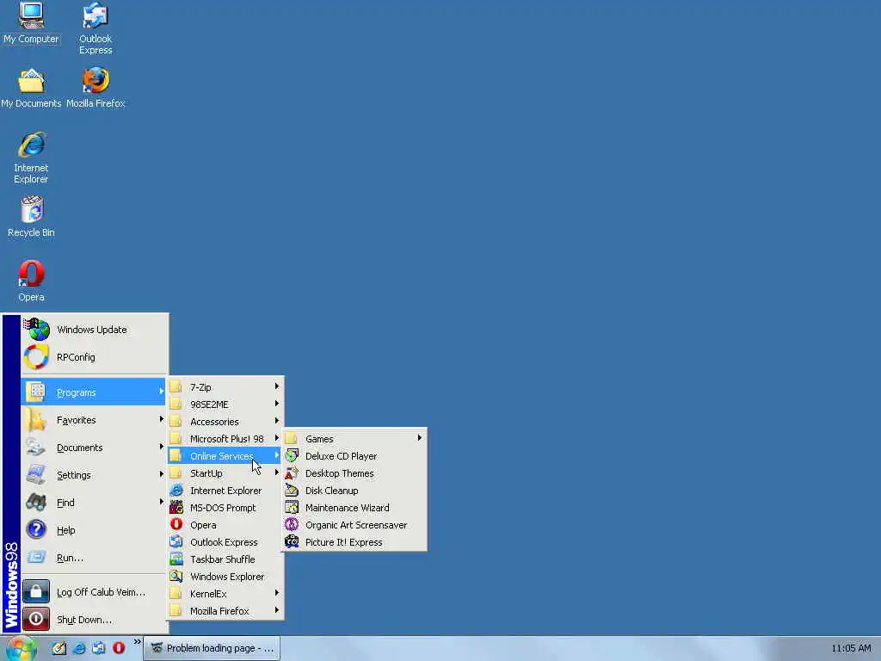Expand the Microsoft Plus! 98 folder
The height and width of the screenshot is (661, 881).
click(x=225, y=439)
